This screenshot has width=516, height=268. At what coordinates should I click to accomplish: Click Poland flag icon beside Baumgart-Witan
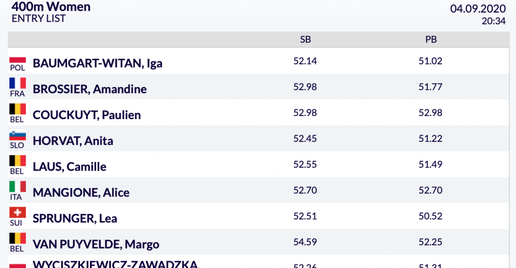(18, 59)
